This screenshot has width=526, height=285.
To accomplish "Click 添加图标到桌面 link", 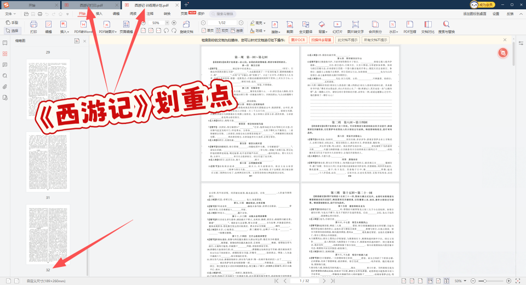I will (474, 14).
